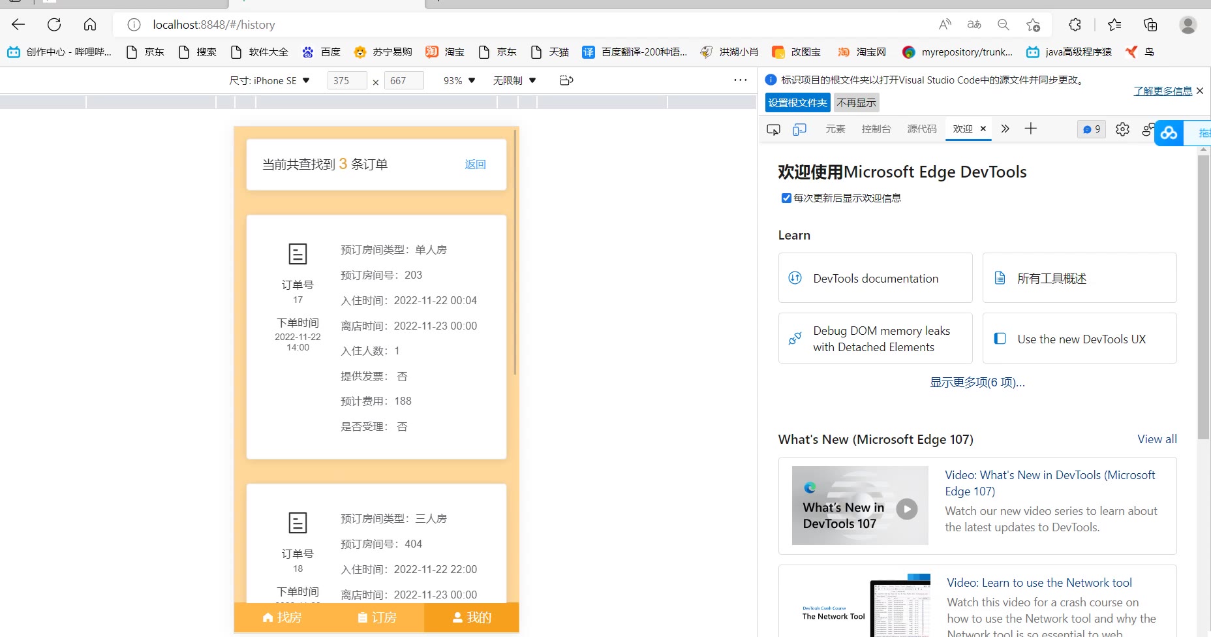Open DevTools settings gear icon
This screenshot has height=637, width=1211.
(x=1122, y=129)
